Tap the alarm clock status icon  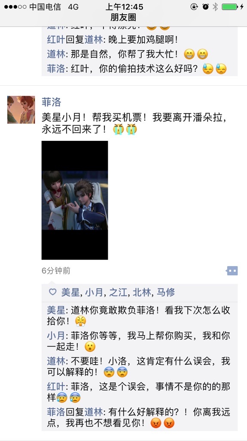[x=205, y=7]
